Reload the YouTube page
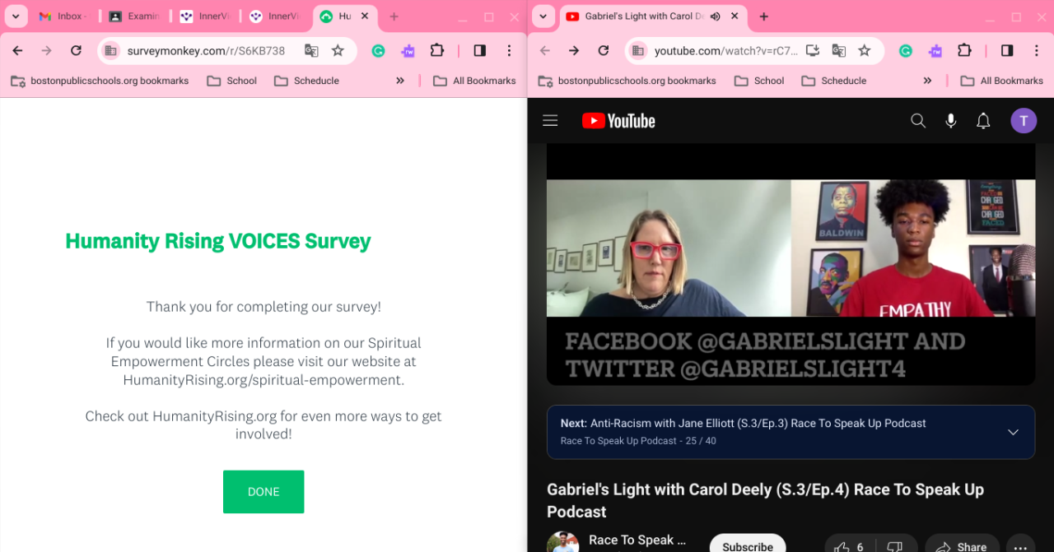1054x552 pixels. tap(603, 51)
